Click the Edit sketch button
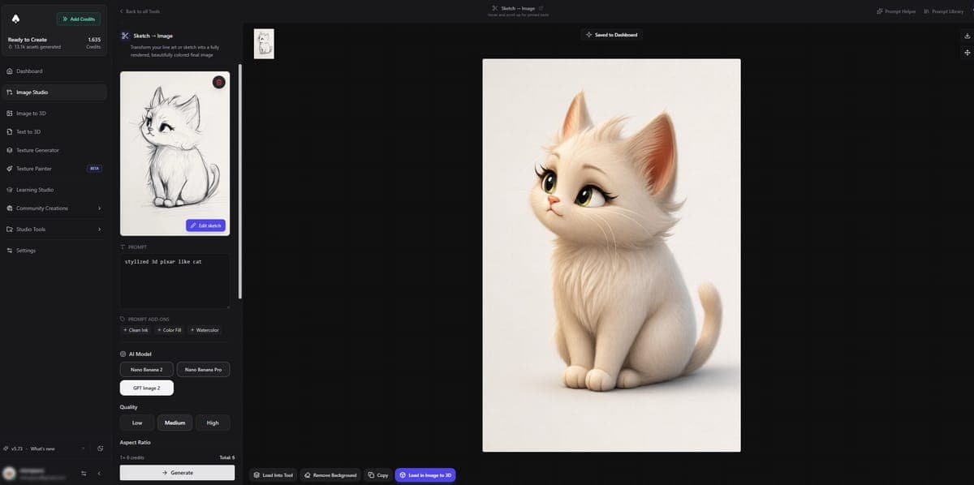The height and width of the screenshot is (485, 974). (205, 225)
